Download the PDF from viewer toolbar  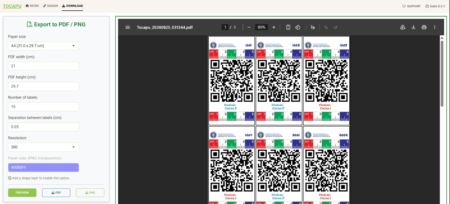pyautogui.click(x=413, y=27)
